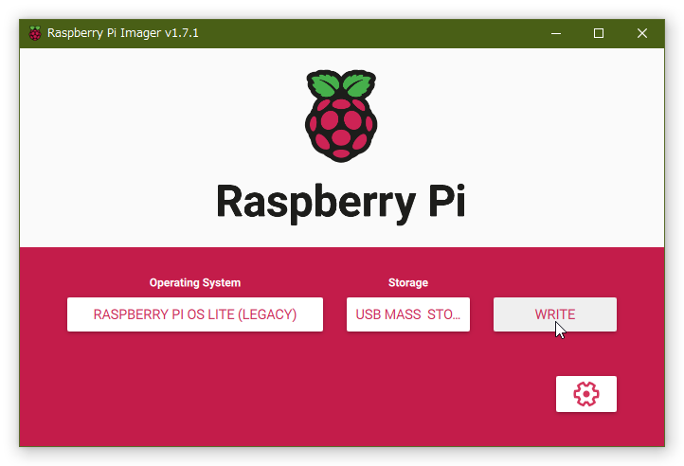Click the Raspberry Pi logo in title bar
The image size is (684, 466).
tap(35, 33)
